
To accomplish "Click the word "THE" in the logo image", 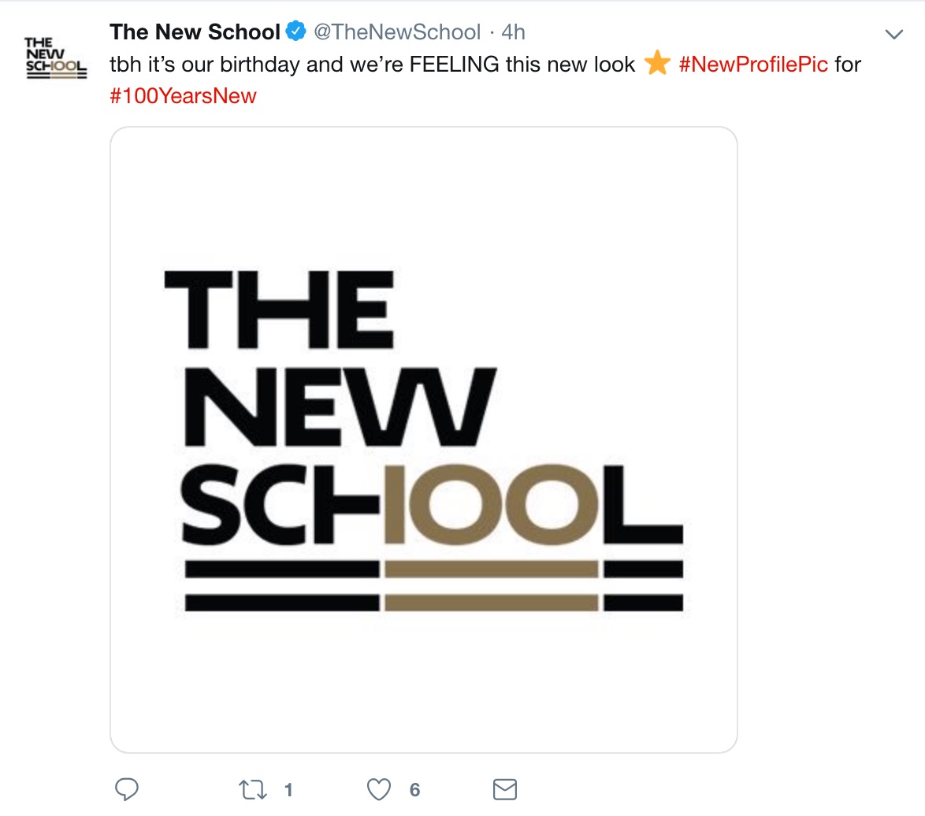I will click(x=278, y=310).
